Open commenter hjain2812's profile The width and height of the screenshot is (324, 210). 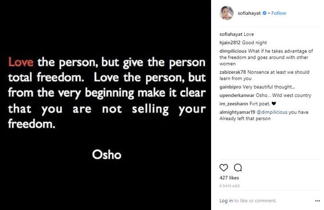pyautogui.click(x=230, y=43)
